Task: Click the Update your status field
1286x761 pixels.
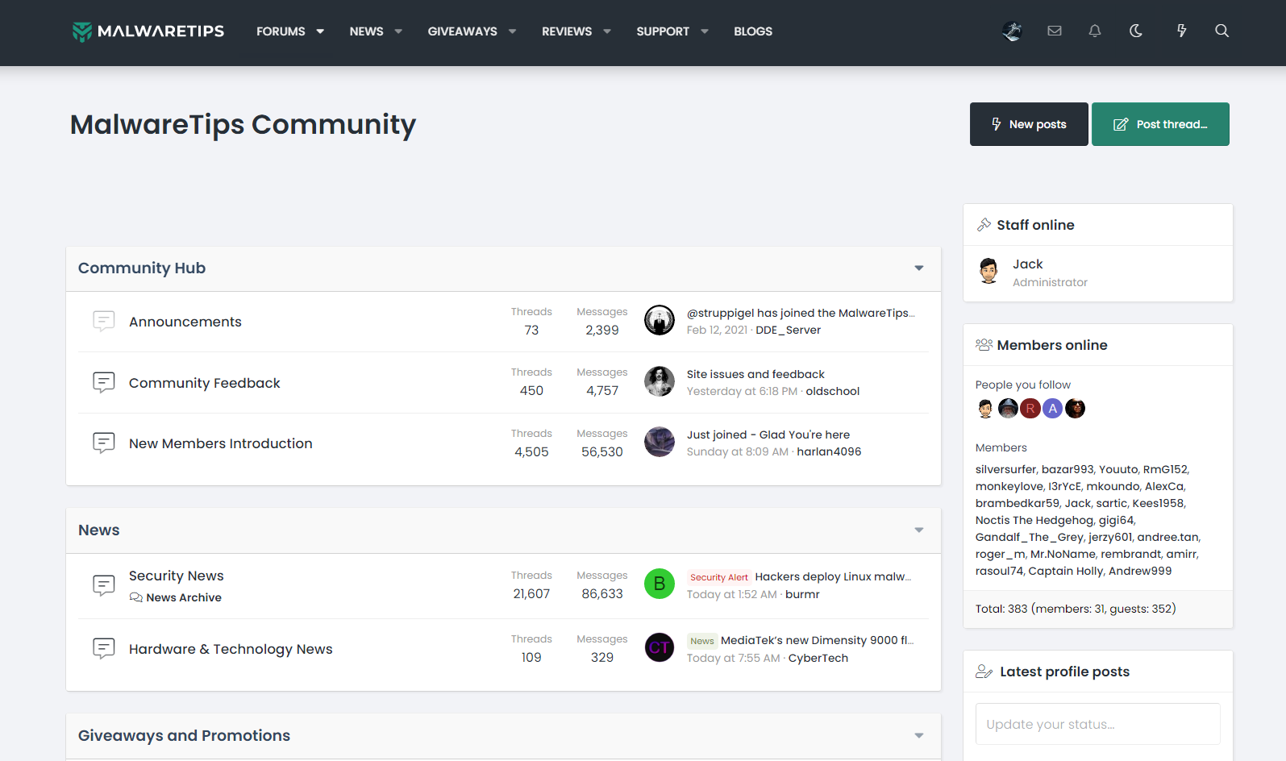Action: [x=1097, y=724]
